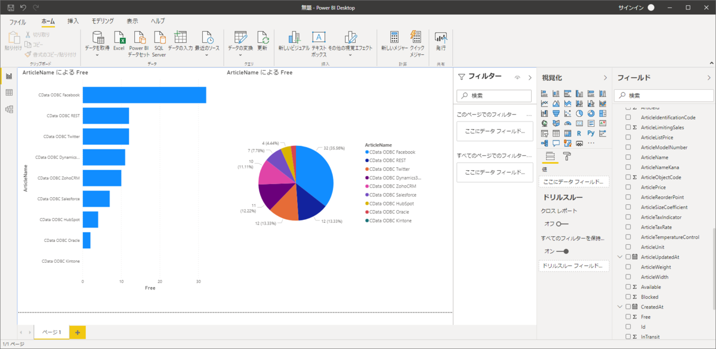This screenshot has width=716, height=349.
Task: Open the モデリング ribbon tab
Action: [103, 21]
